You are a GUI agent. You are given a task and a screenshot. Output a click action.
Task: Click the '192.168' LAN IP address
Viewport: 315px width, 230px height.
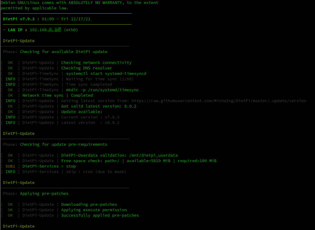(x=38, y=30)
